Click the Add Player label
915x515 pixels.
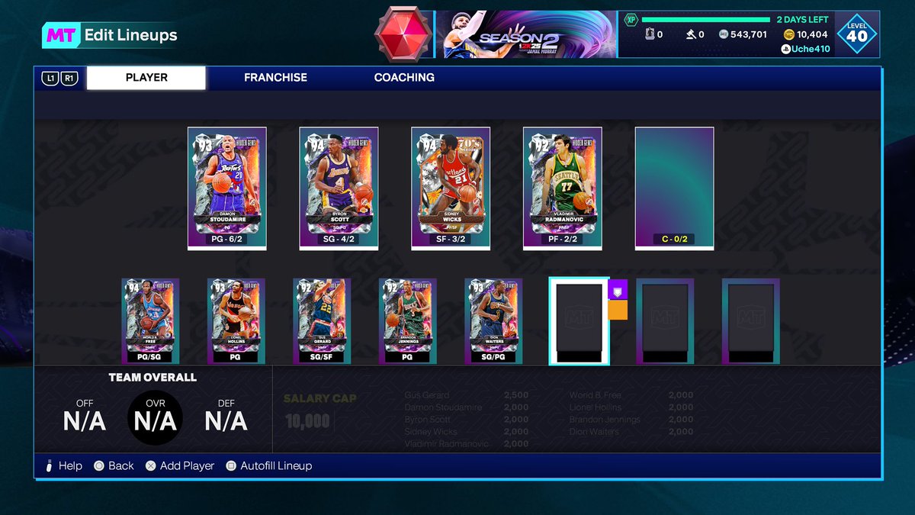tap(187, 465)
